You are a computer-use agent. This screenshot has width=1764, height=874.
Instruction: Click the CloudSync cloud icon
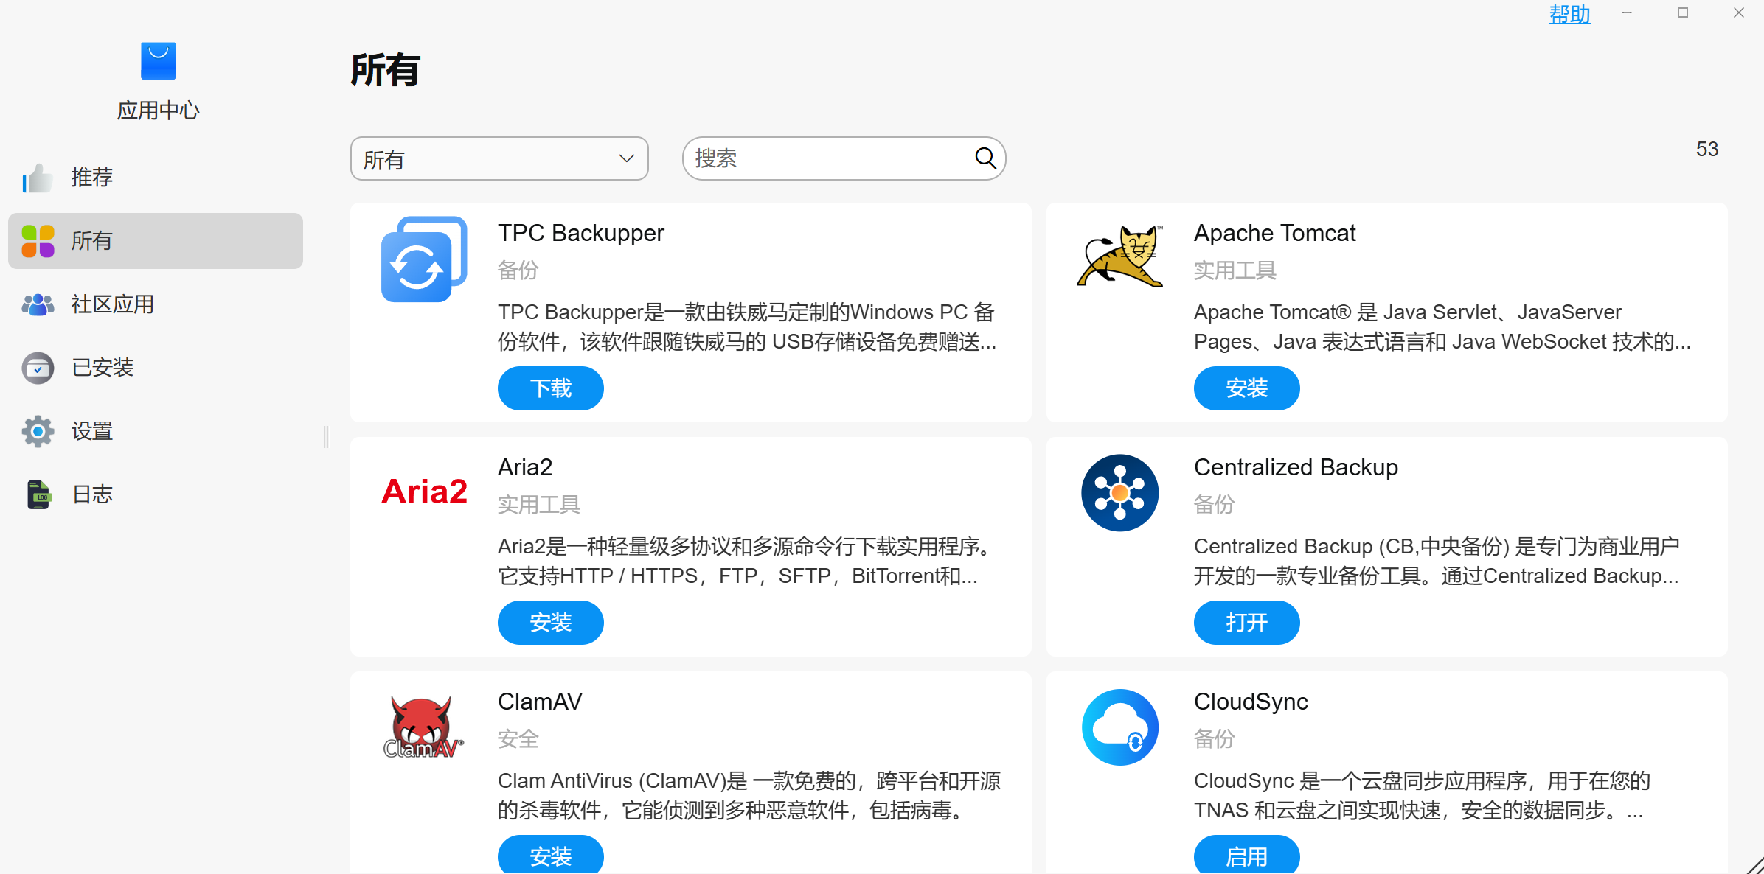click(x=1119, y=727)
